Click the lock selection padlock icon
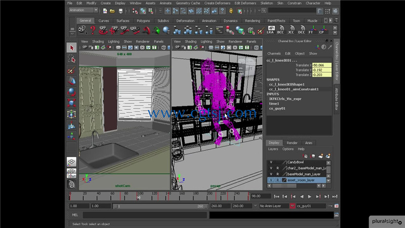Image resolution: width=405 pixels, height=228 pixels. (231, 11)
